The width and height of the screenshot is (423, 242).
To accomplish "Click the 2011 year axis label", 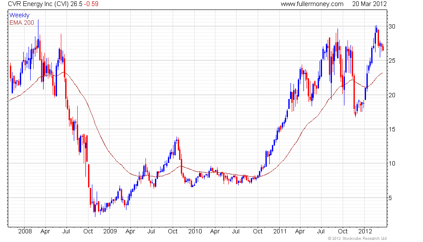I will [280, 231].
